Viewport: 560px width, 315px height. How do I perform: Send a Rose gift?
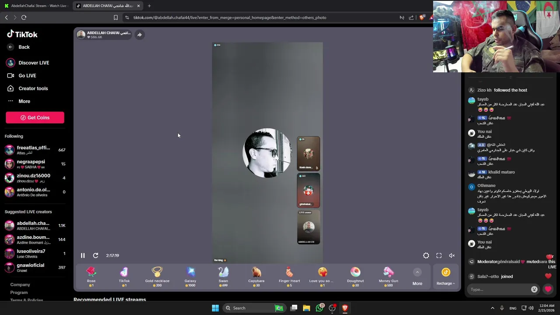point(91,277)
